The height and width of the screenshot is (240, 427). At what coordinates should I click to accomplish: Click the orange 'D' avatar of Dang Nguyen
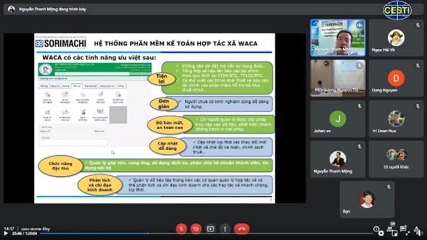[x=396, y=78]
